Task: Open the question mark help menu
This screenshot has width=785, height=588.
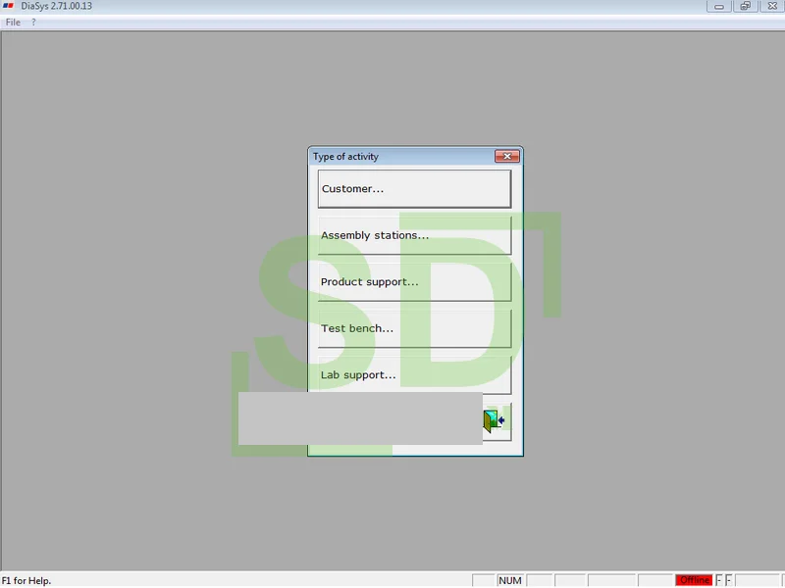Action: tap(33, 23)
